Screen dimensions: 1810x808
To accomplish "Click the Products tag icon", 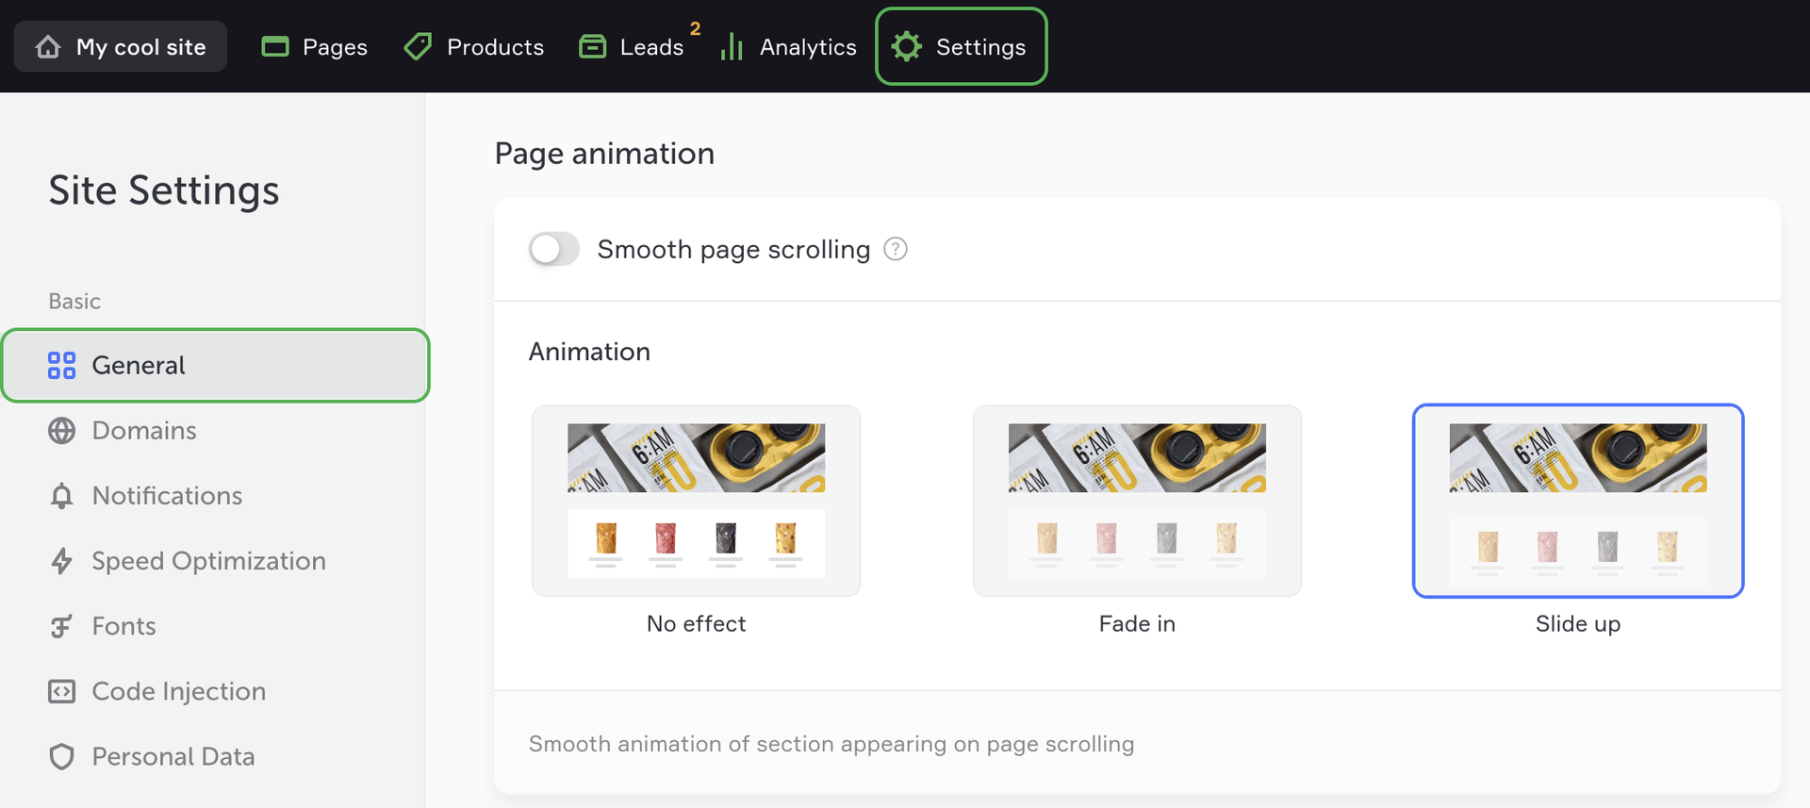I will tap(418, 47).
